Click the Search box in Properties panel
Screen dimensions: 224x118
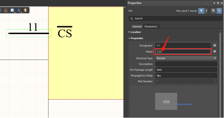(x=175, y=18)
